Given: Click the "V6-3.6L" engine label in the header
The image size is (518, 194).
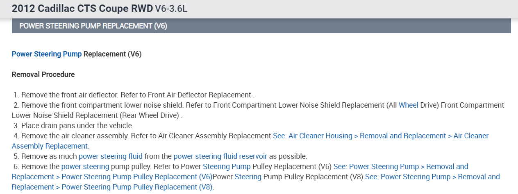Looking at the screenshot, I should click(171, 9).
